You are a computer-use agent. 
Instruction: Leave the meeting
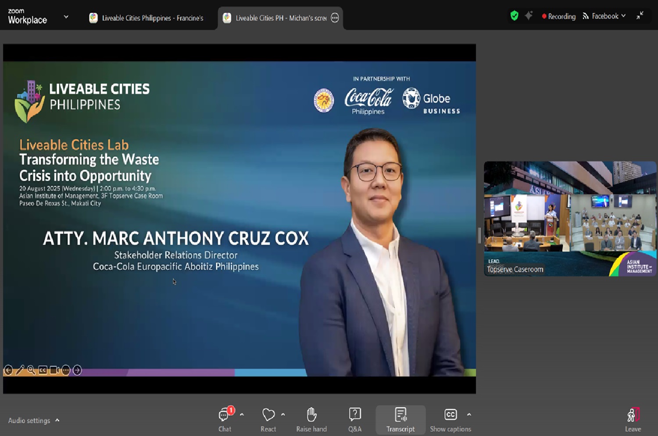[633, 420]
